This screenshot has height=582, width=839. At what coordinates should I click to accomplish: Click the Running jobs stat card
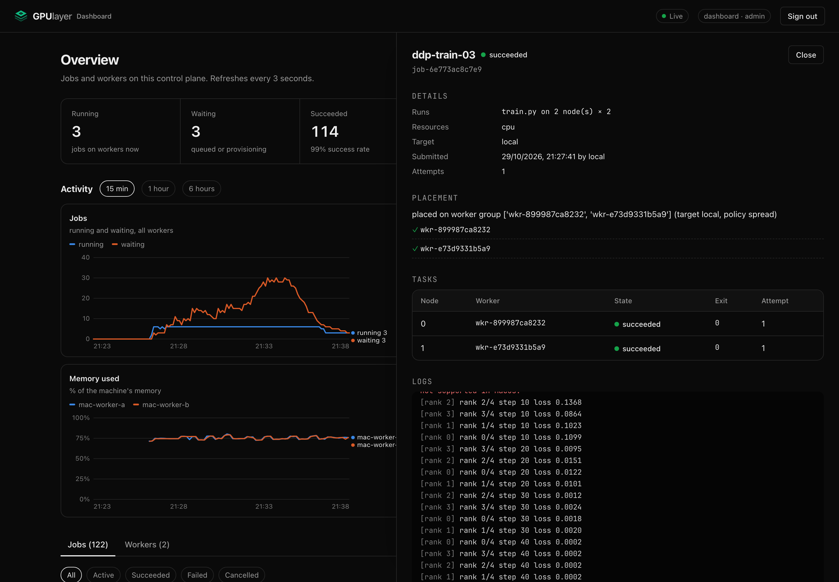[x=121, y=131]
